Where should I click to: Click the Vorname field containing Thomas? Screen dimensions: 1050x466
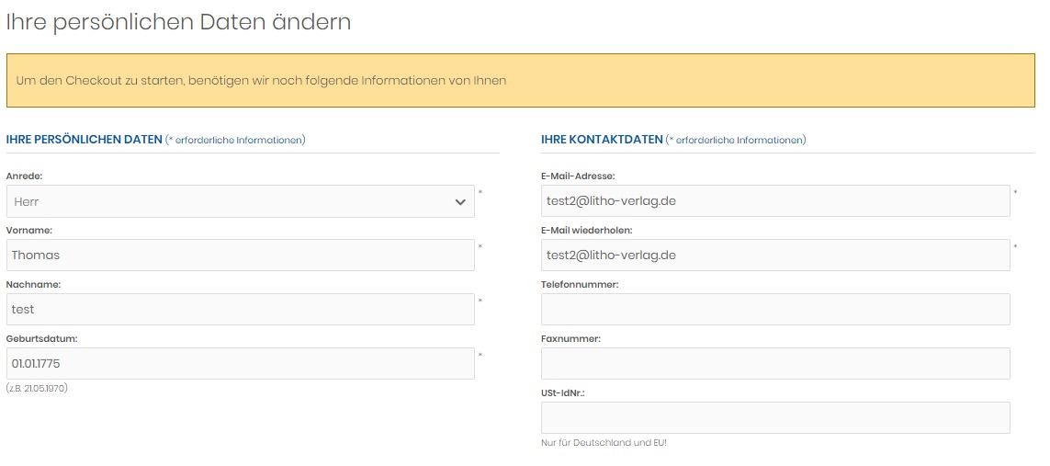point(240,256)
